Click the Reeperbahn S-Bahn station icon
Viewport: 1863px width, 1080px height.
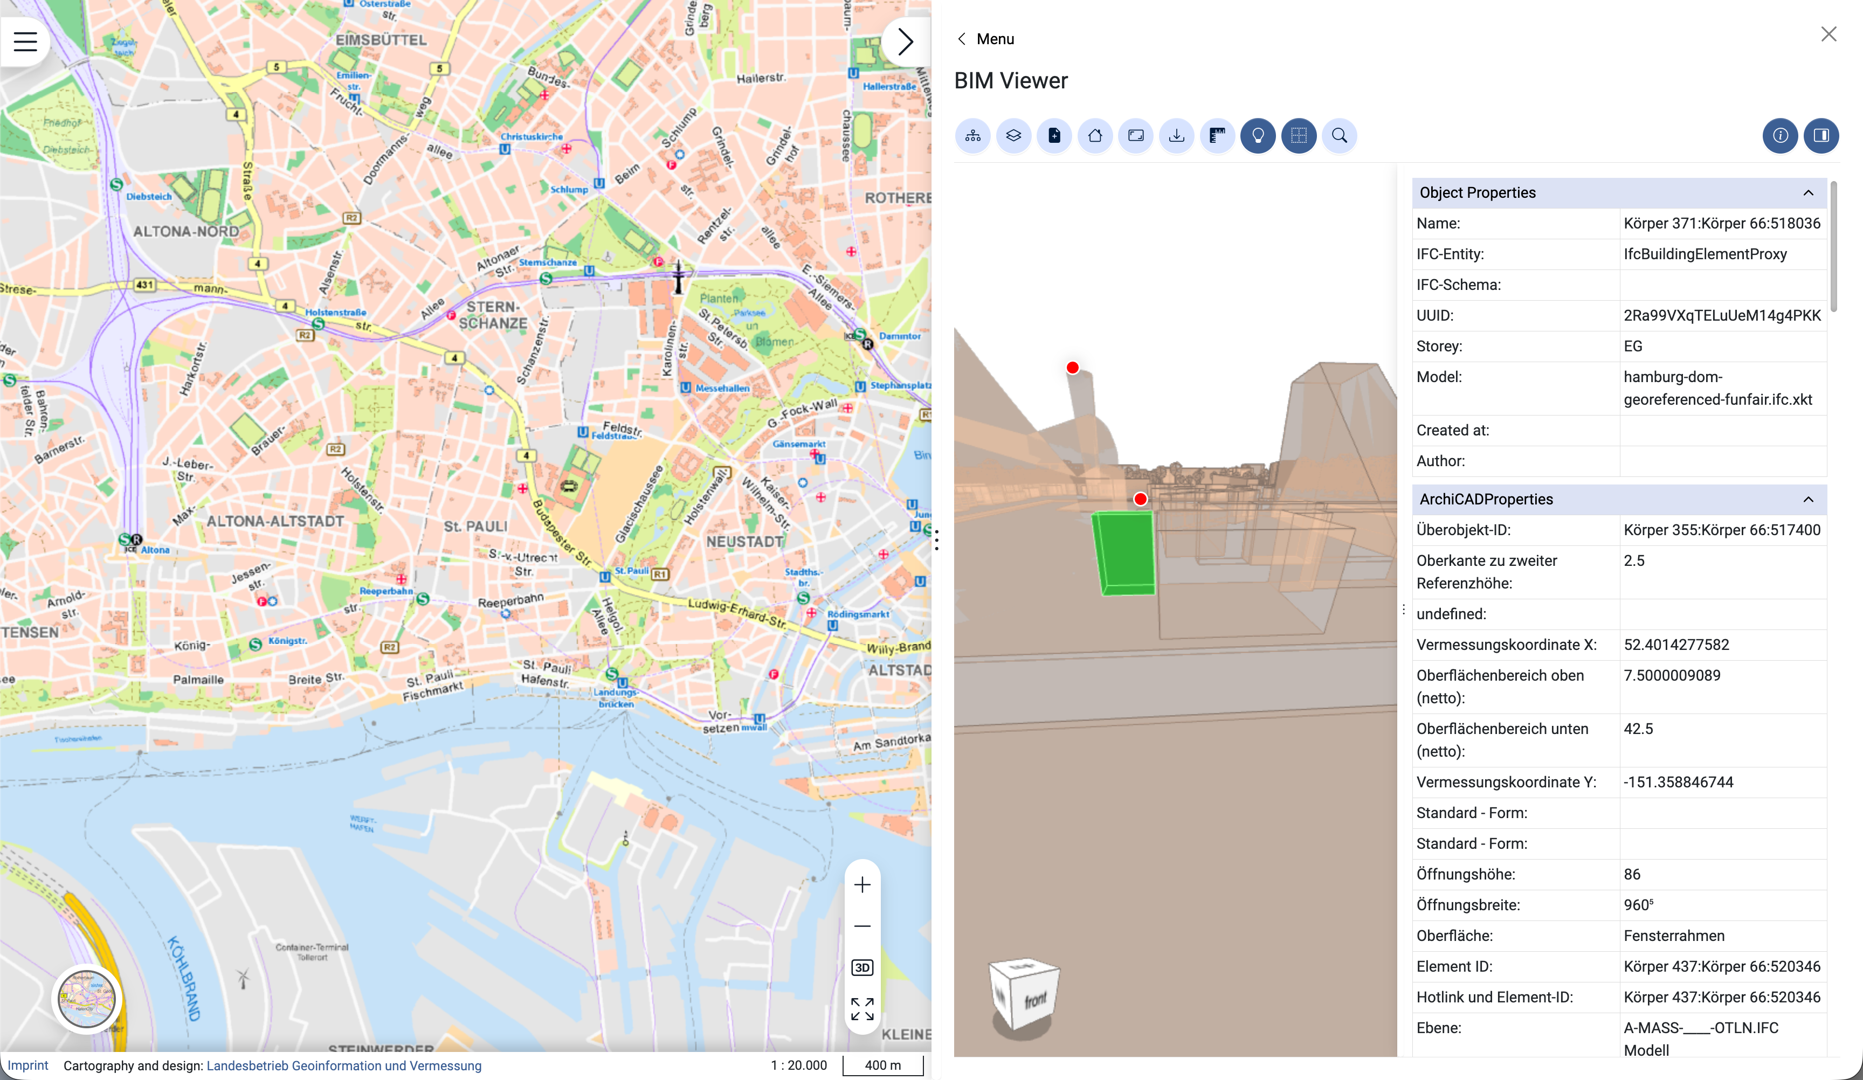[423, 599]
